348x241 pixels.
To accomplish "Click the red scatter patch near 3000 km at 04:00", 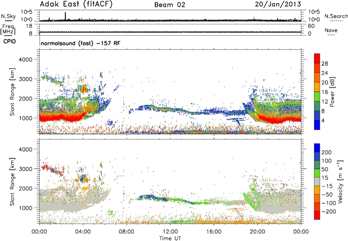I will click(x=84, y=89).
